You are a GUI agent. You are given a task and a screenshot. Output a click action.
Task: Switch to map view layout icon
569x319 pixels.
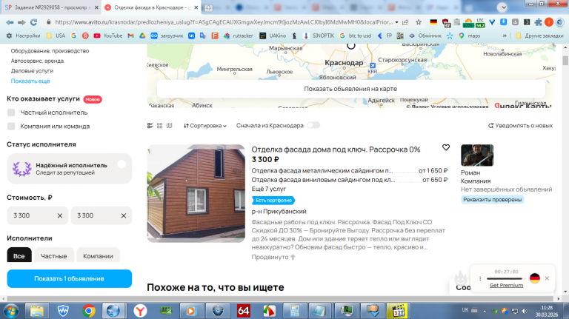coord(169,126)
